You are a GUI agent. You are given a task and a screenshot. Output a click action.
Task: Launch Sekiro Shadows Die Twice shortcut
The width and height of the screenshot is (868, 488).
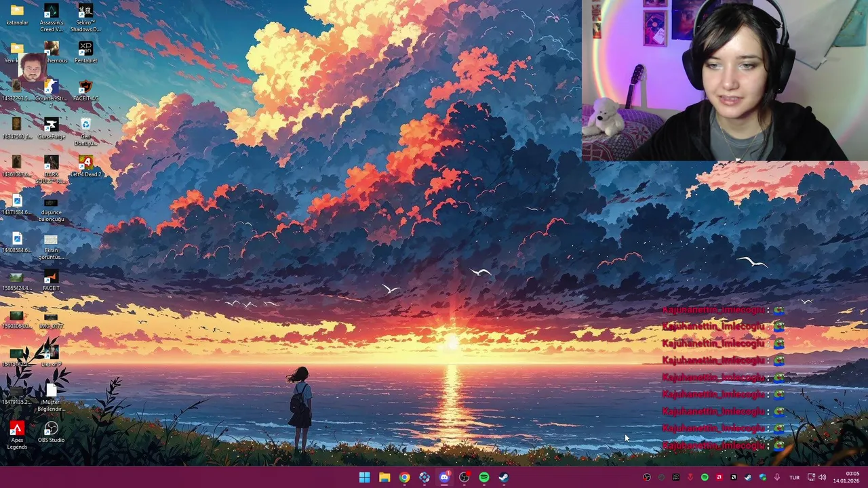point(85,18)
